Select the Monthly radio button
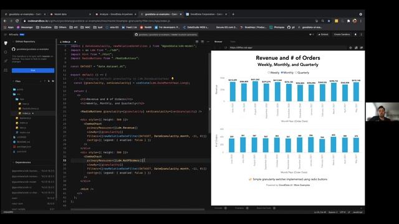This screenshot has width=399, height=224. [x=282, y=73]
